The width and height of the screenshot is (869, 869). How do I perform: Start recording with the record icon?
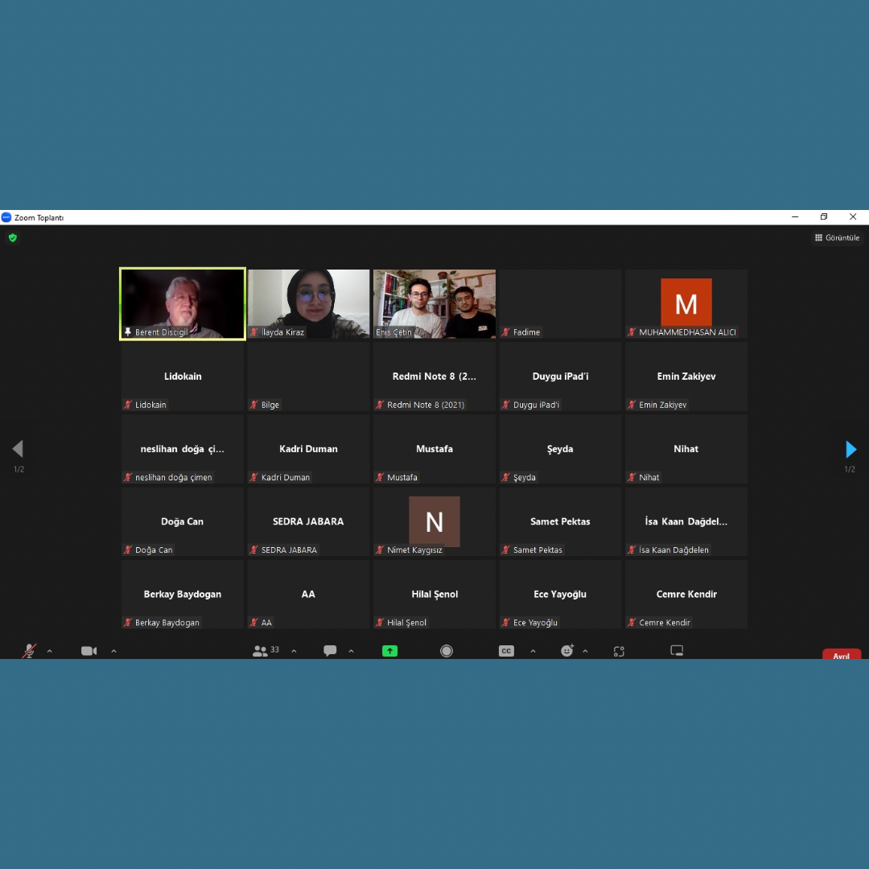pos(447,651)
